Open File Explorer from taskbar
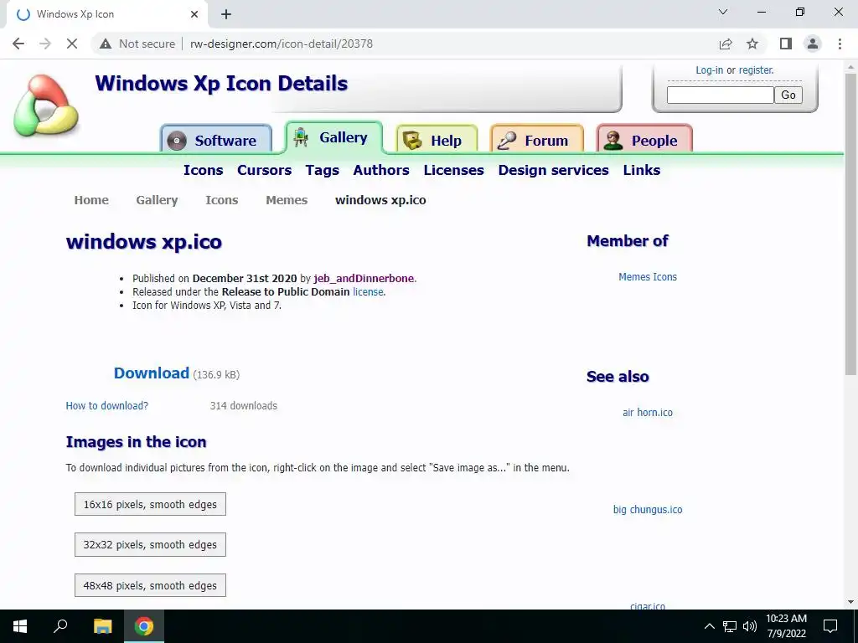This screenshot has width=858, height=643. tap(102, 626)
